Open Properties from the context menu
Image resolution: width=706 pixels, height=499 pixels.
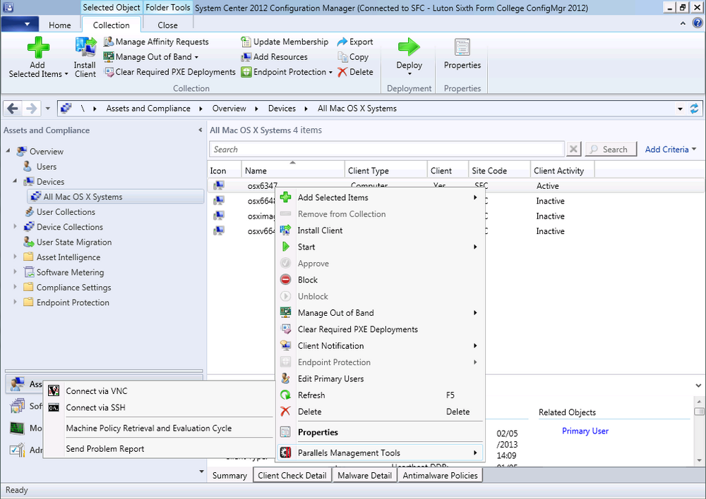pyautogui.click(x=318, y=433)
